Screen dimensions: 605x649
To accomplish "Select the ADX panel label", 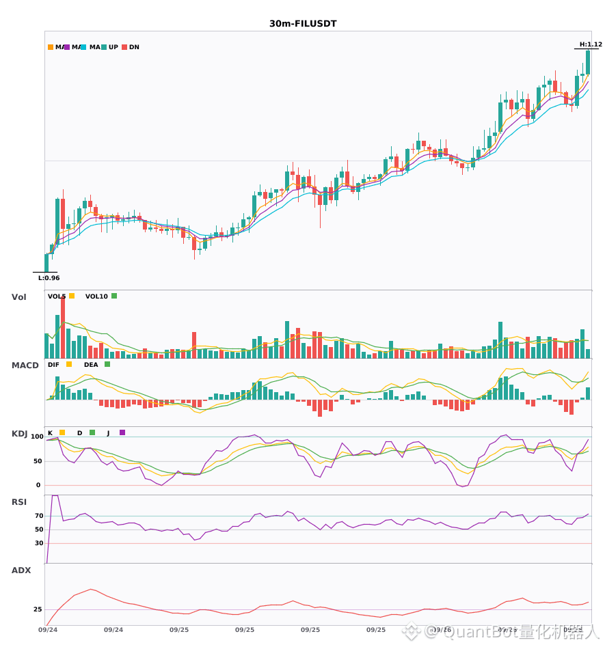I will [21, 570].
